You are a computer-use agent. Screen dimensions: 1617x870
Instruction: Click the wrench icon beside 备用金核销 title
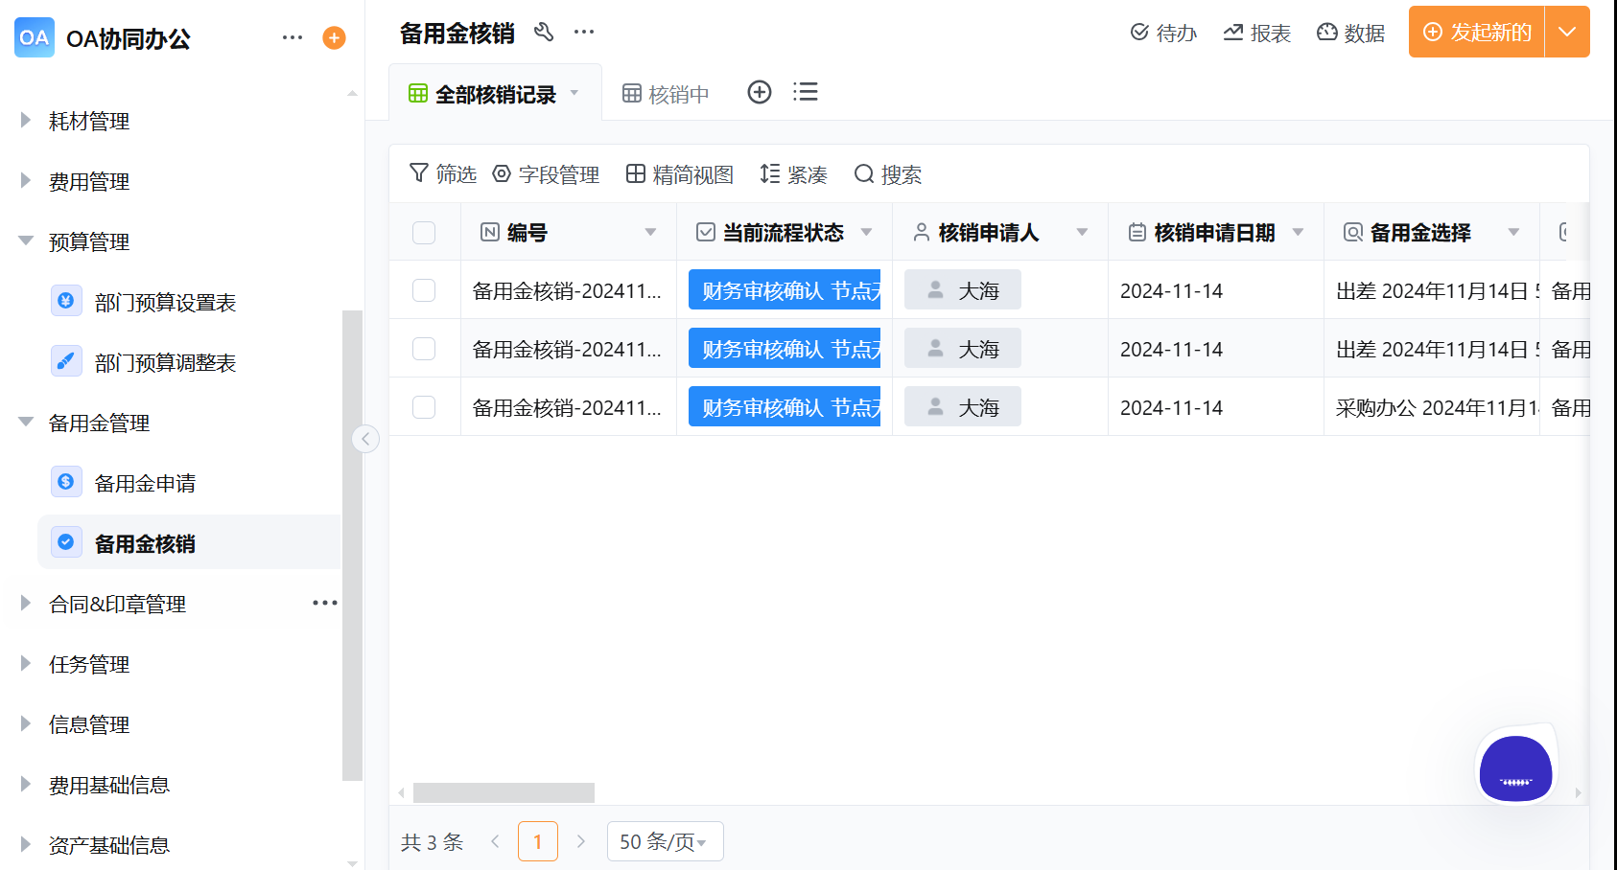[545, 32]
